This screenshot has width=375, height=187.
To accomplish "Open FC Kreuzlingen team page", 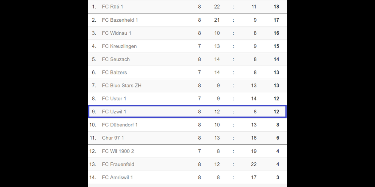I will 119,46.
